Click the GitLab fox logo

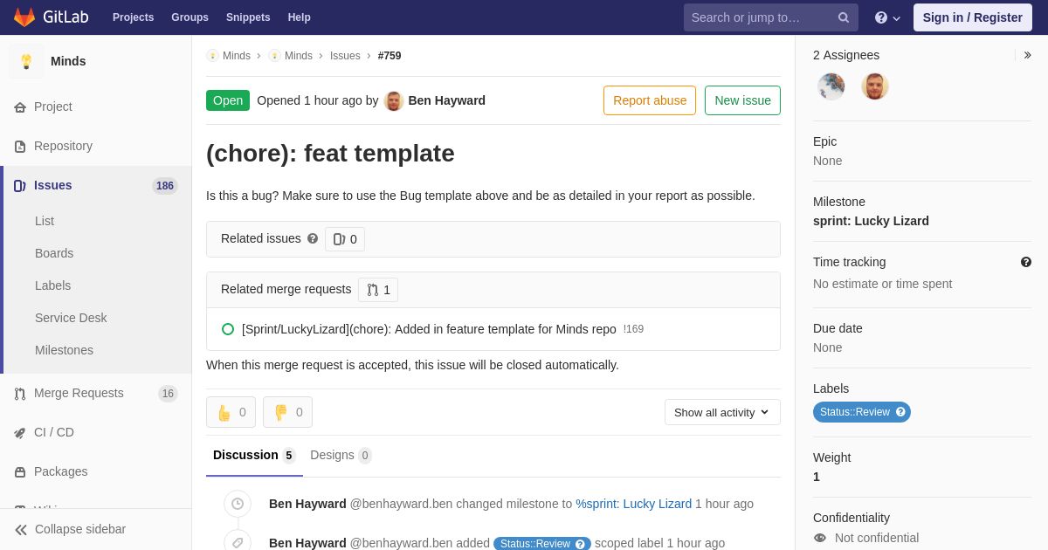coord(24,17)
